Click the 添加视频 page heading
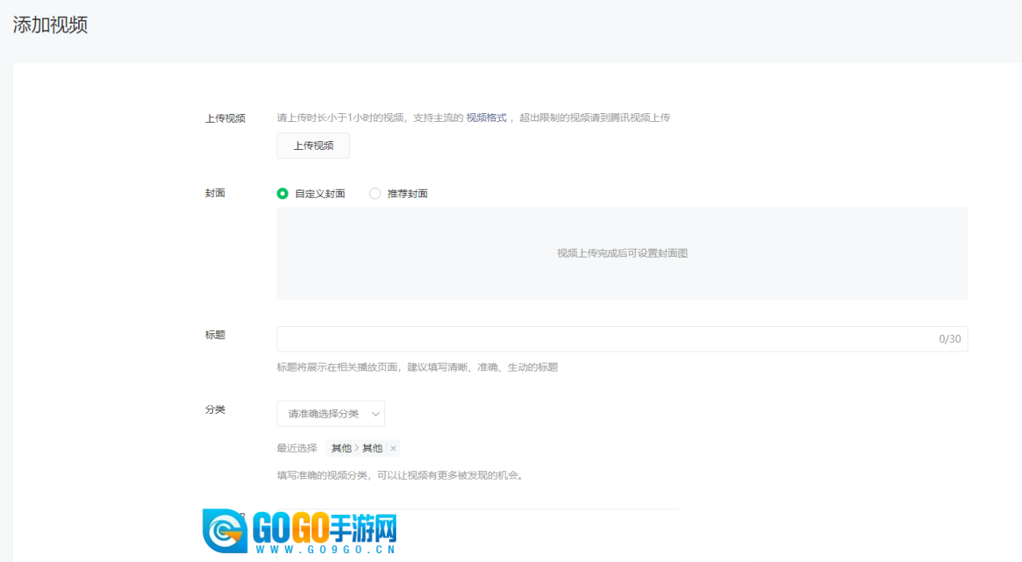This screenshot has width=1022, height=562. (x=50, y=25)
